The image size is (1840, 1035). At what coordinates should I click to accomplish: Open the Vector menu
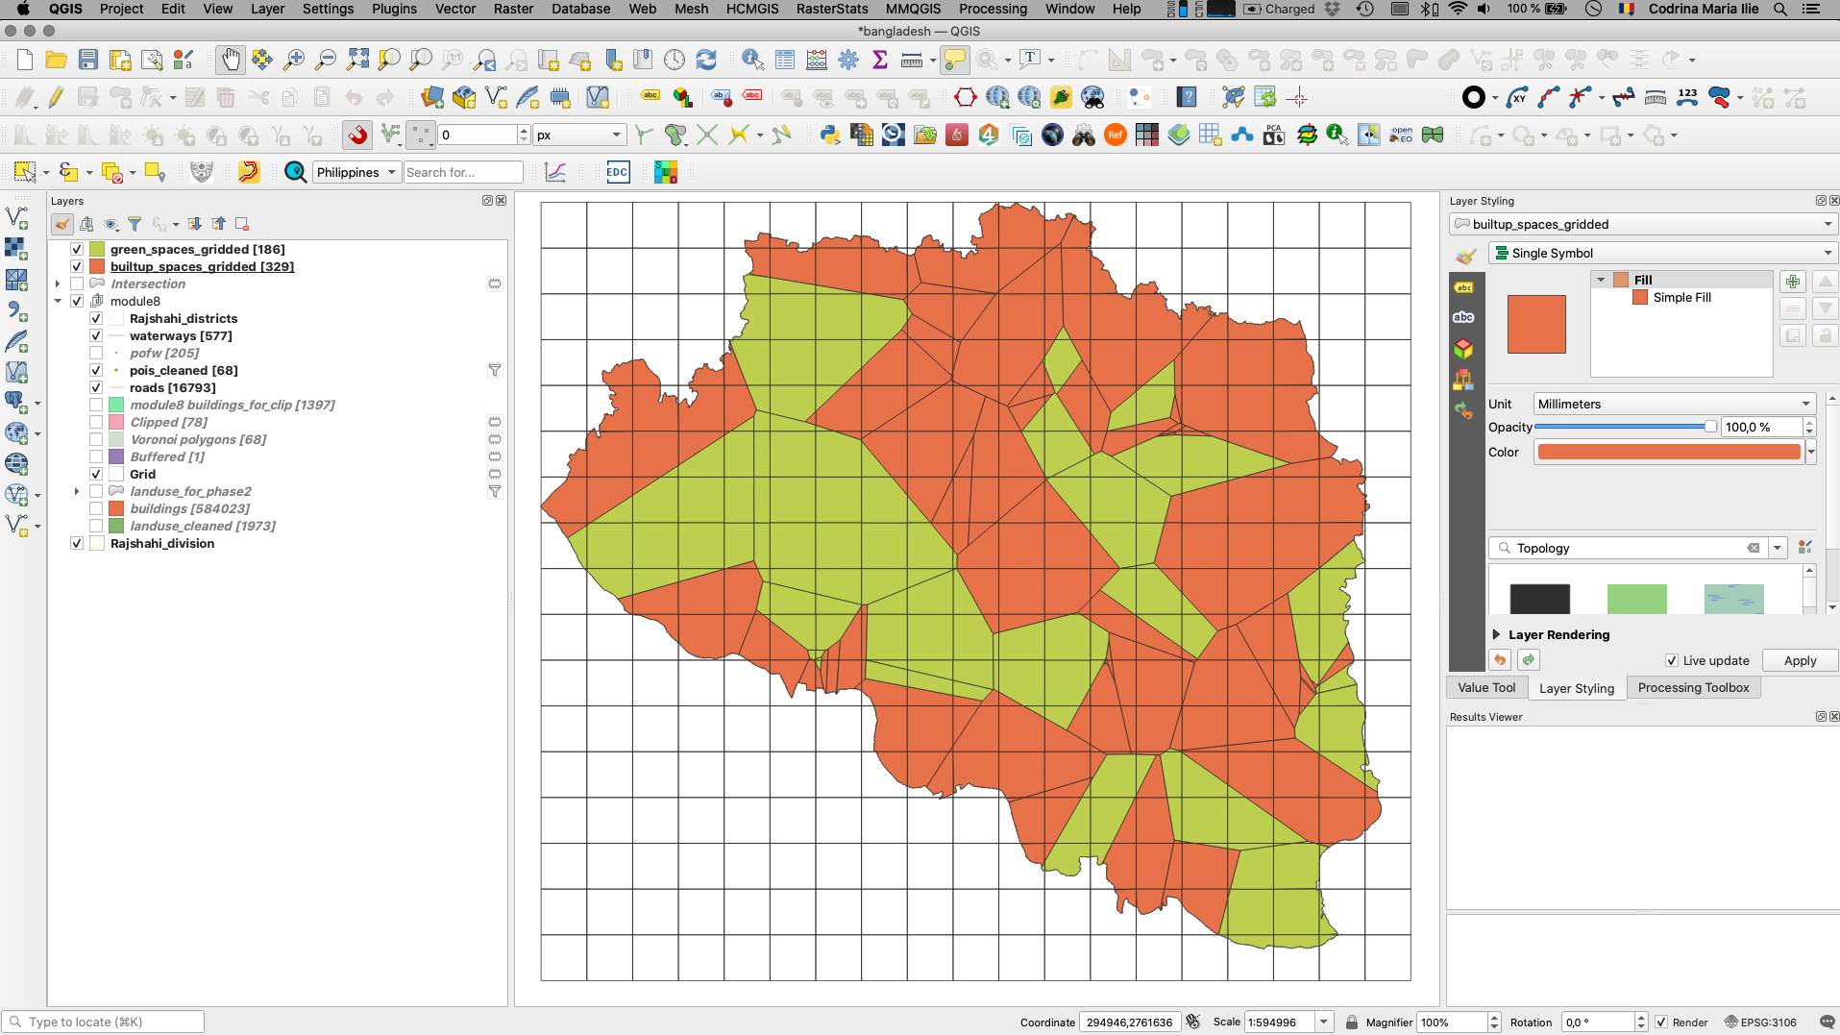click(x=455, y=9)
